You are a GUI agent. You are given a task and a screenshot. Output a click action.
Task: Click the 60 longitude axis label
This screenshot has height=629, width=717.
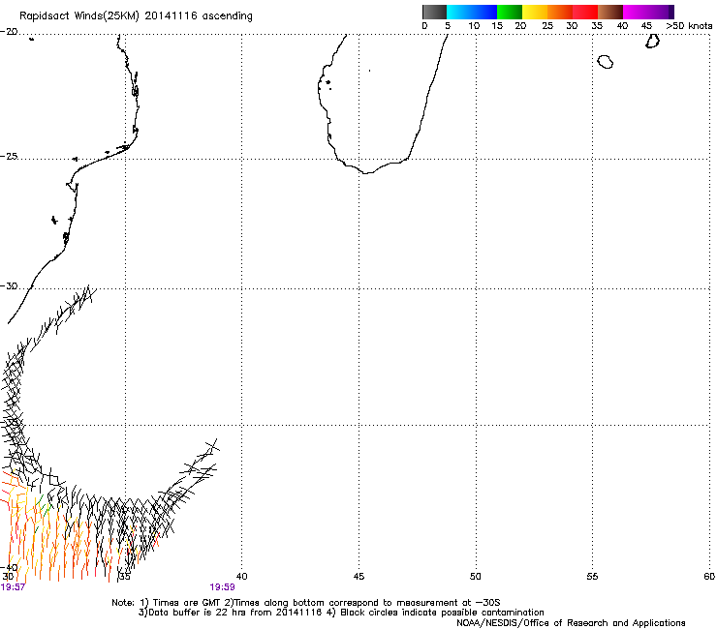(x=709, y=577)
